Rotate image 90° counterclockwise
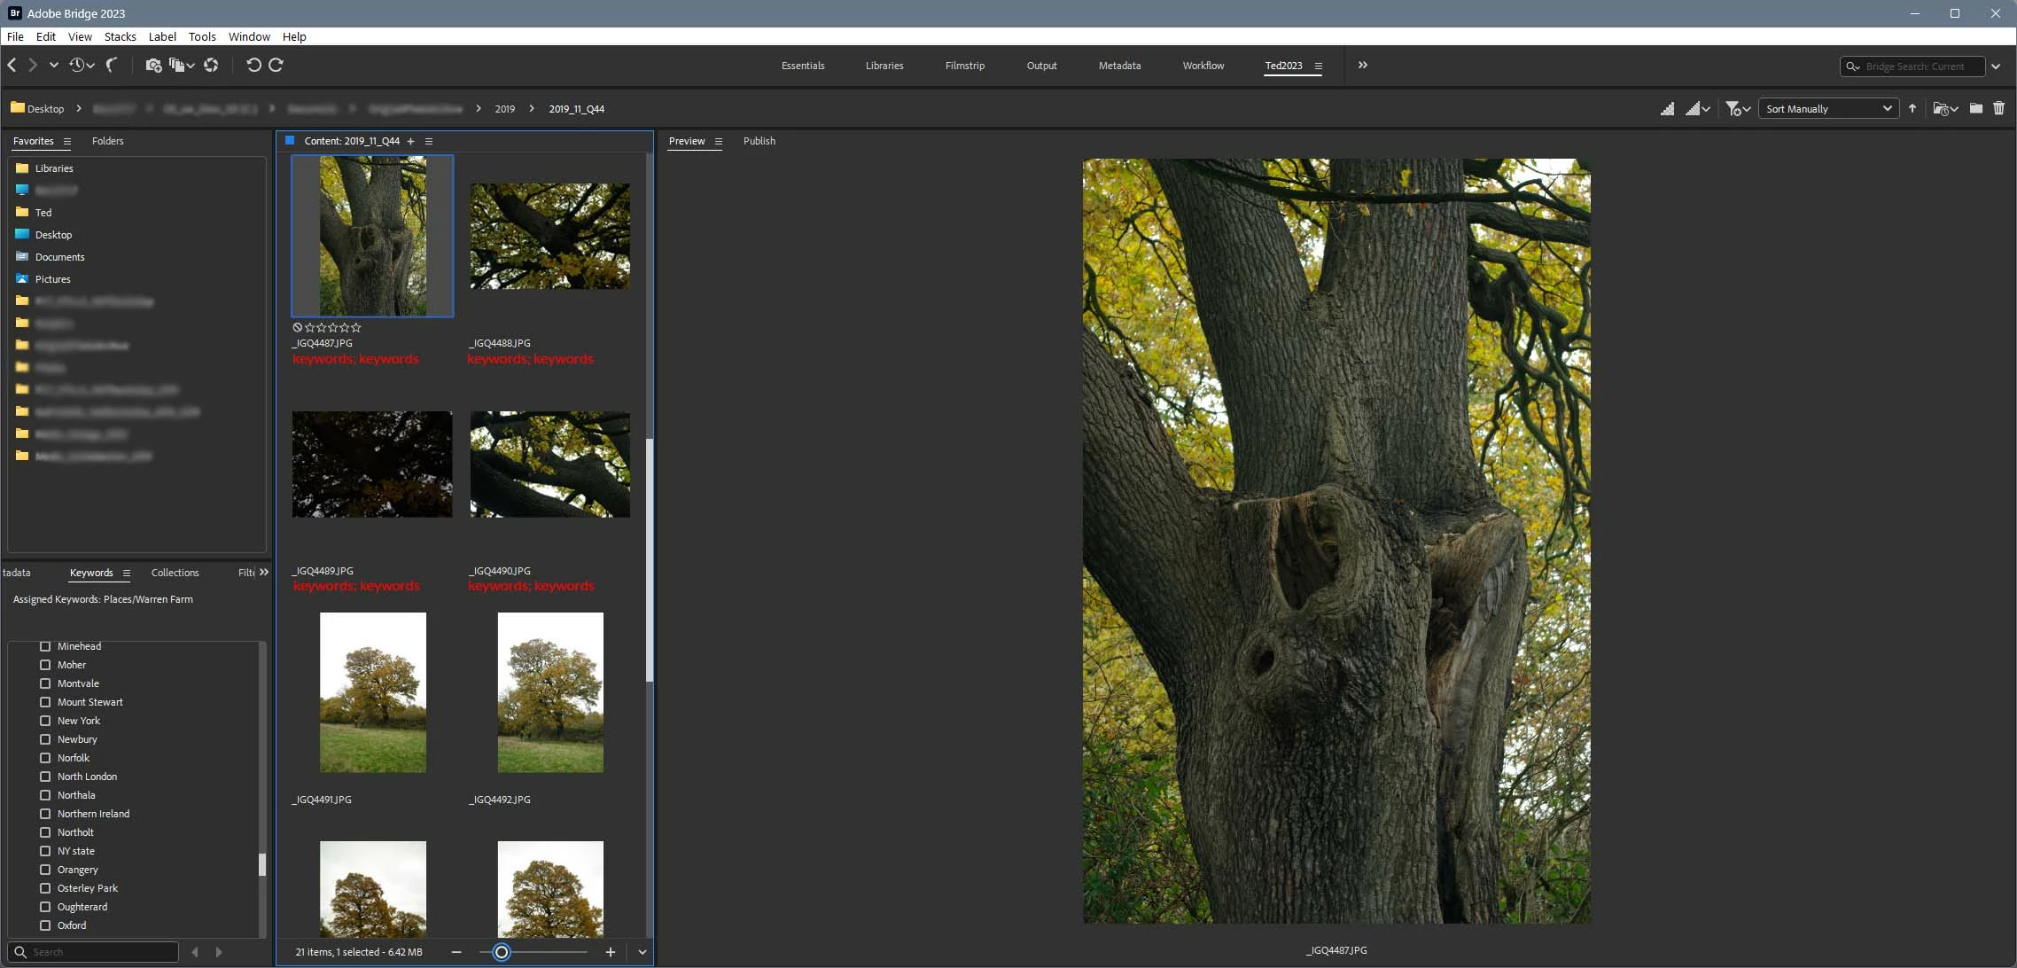This screenshot has height=968, width=2017. [253, 66]
